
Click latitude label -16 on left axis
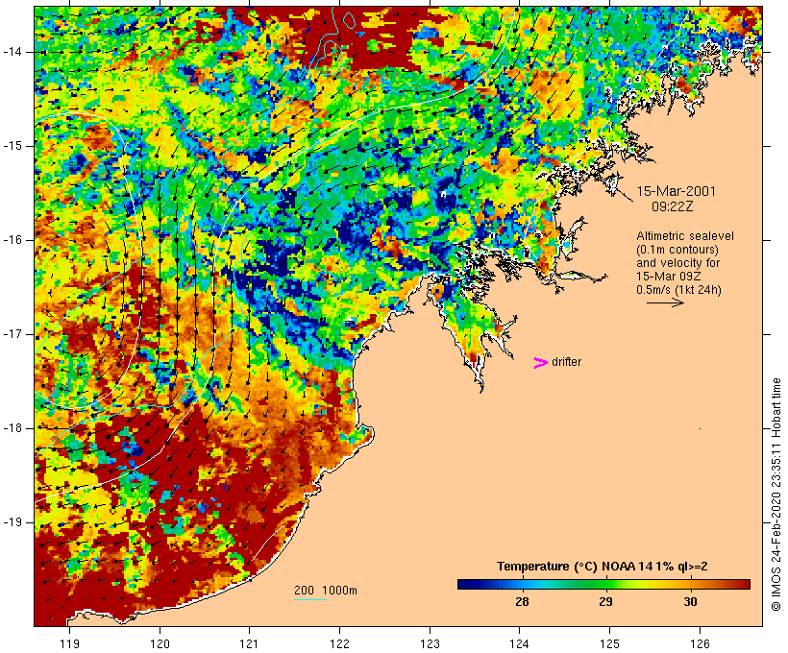[12, 240]
